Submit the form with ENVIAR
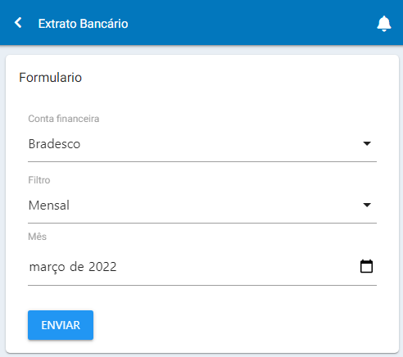The width and height of the screenshot is (403, 357). click(61, 325)
